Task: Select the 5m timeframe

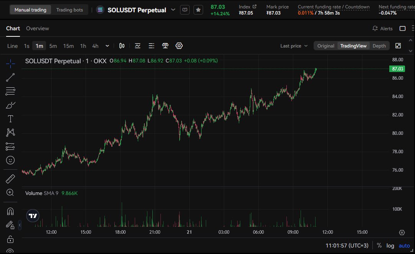Action: (x=53, y=46)
